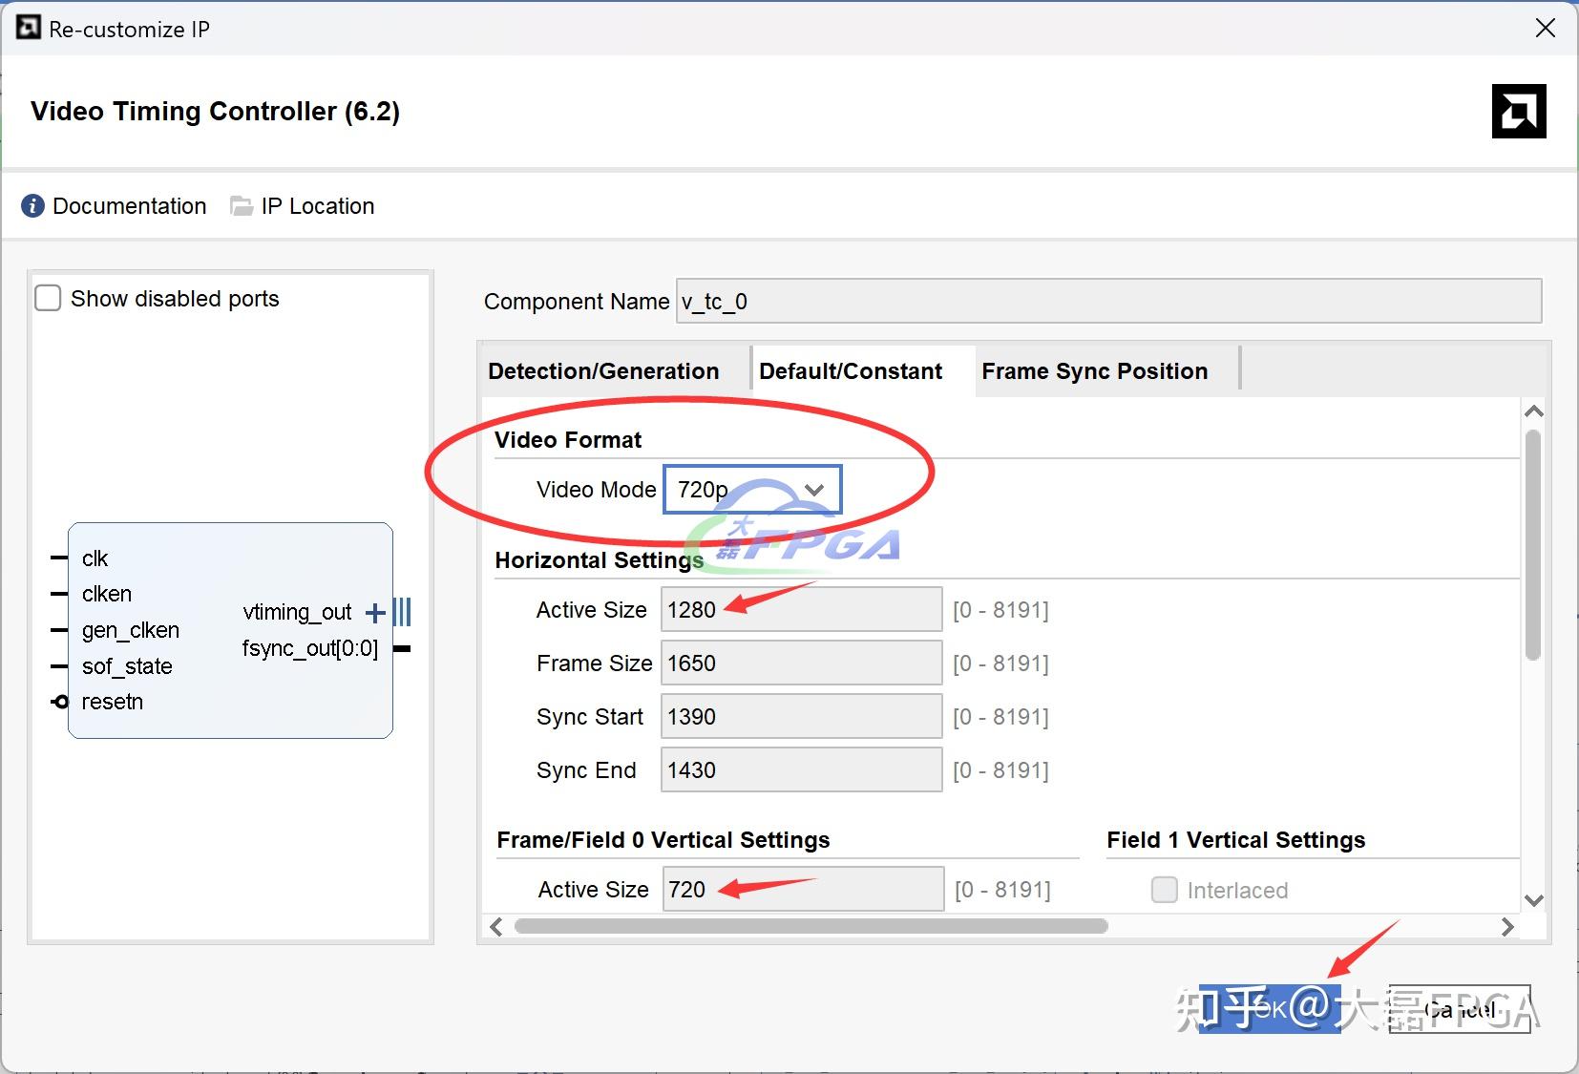The height and width of the screenshot is (1074, 1579).
Task: Click the Documentation info icon
Action: click(x=32, y=206)
